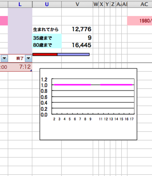The width and height of the screenshot is (152, 176).
Task: Click the chart's x-axis label 17
Action: click(x=132, y=119)
